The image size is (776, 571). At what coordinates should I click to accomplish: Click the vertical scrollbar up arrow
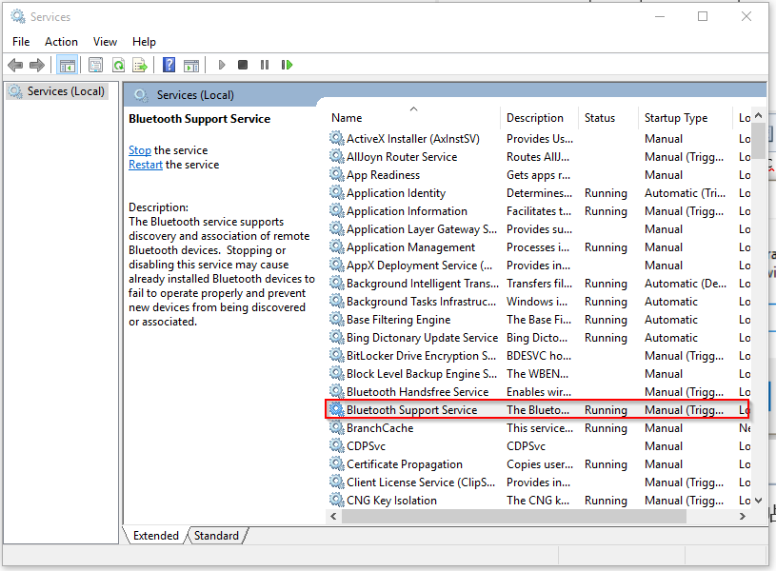pyautogui.click(x=758, y=115)
